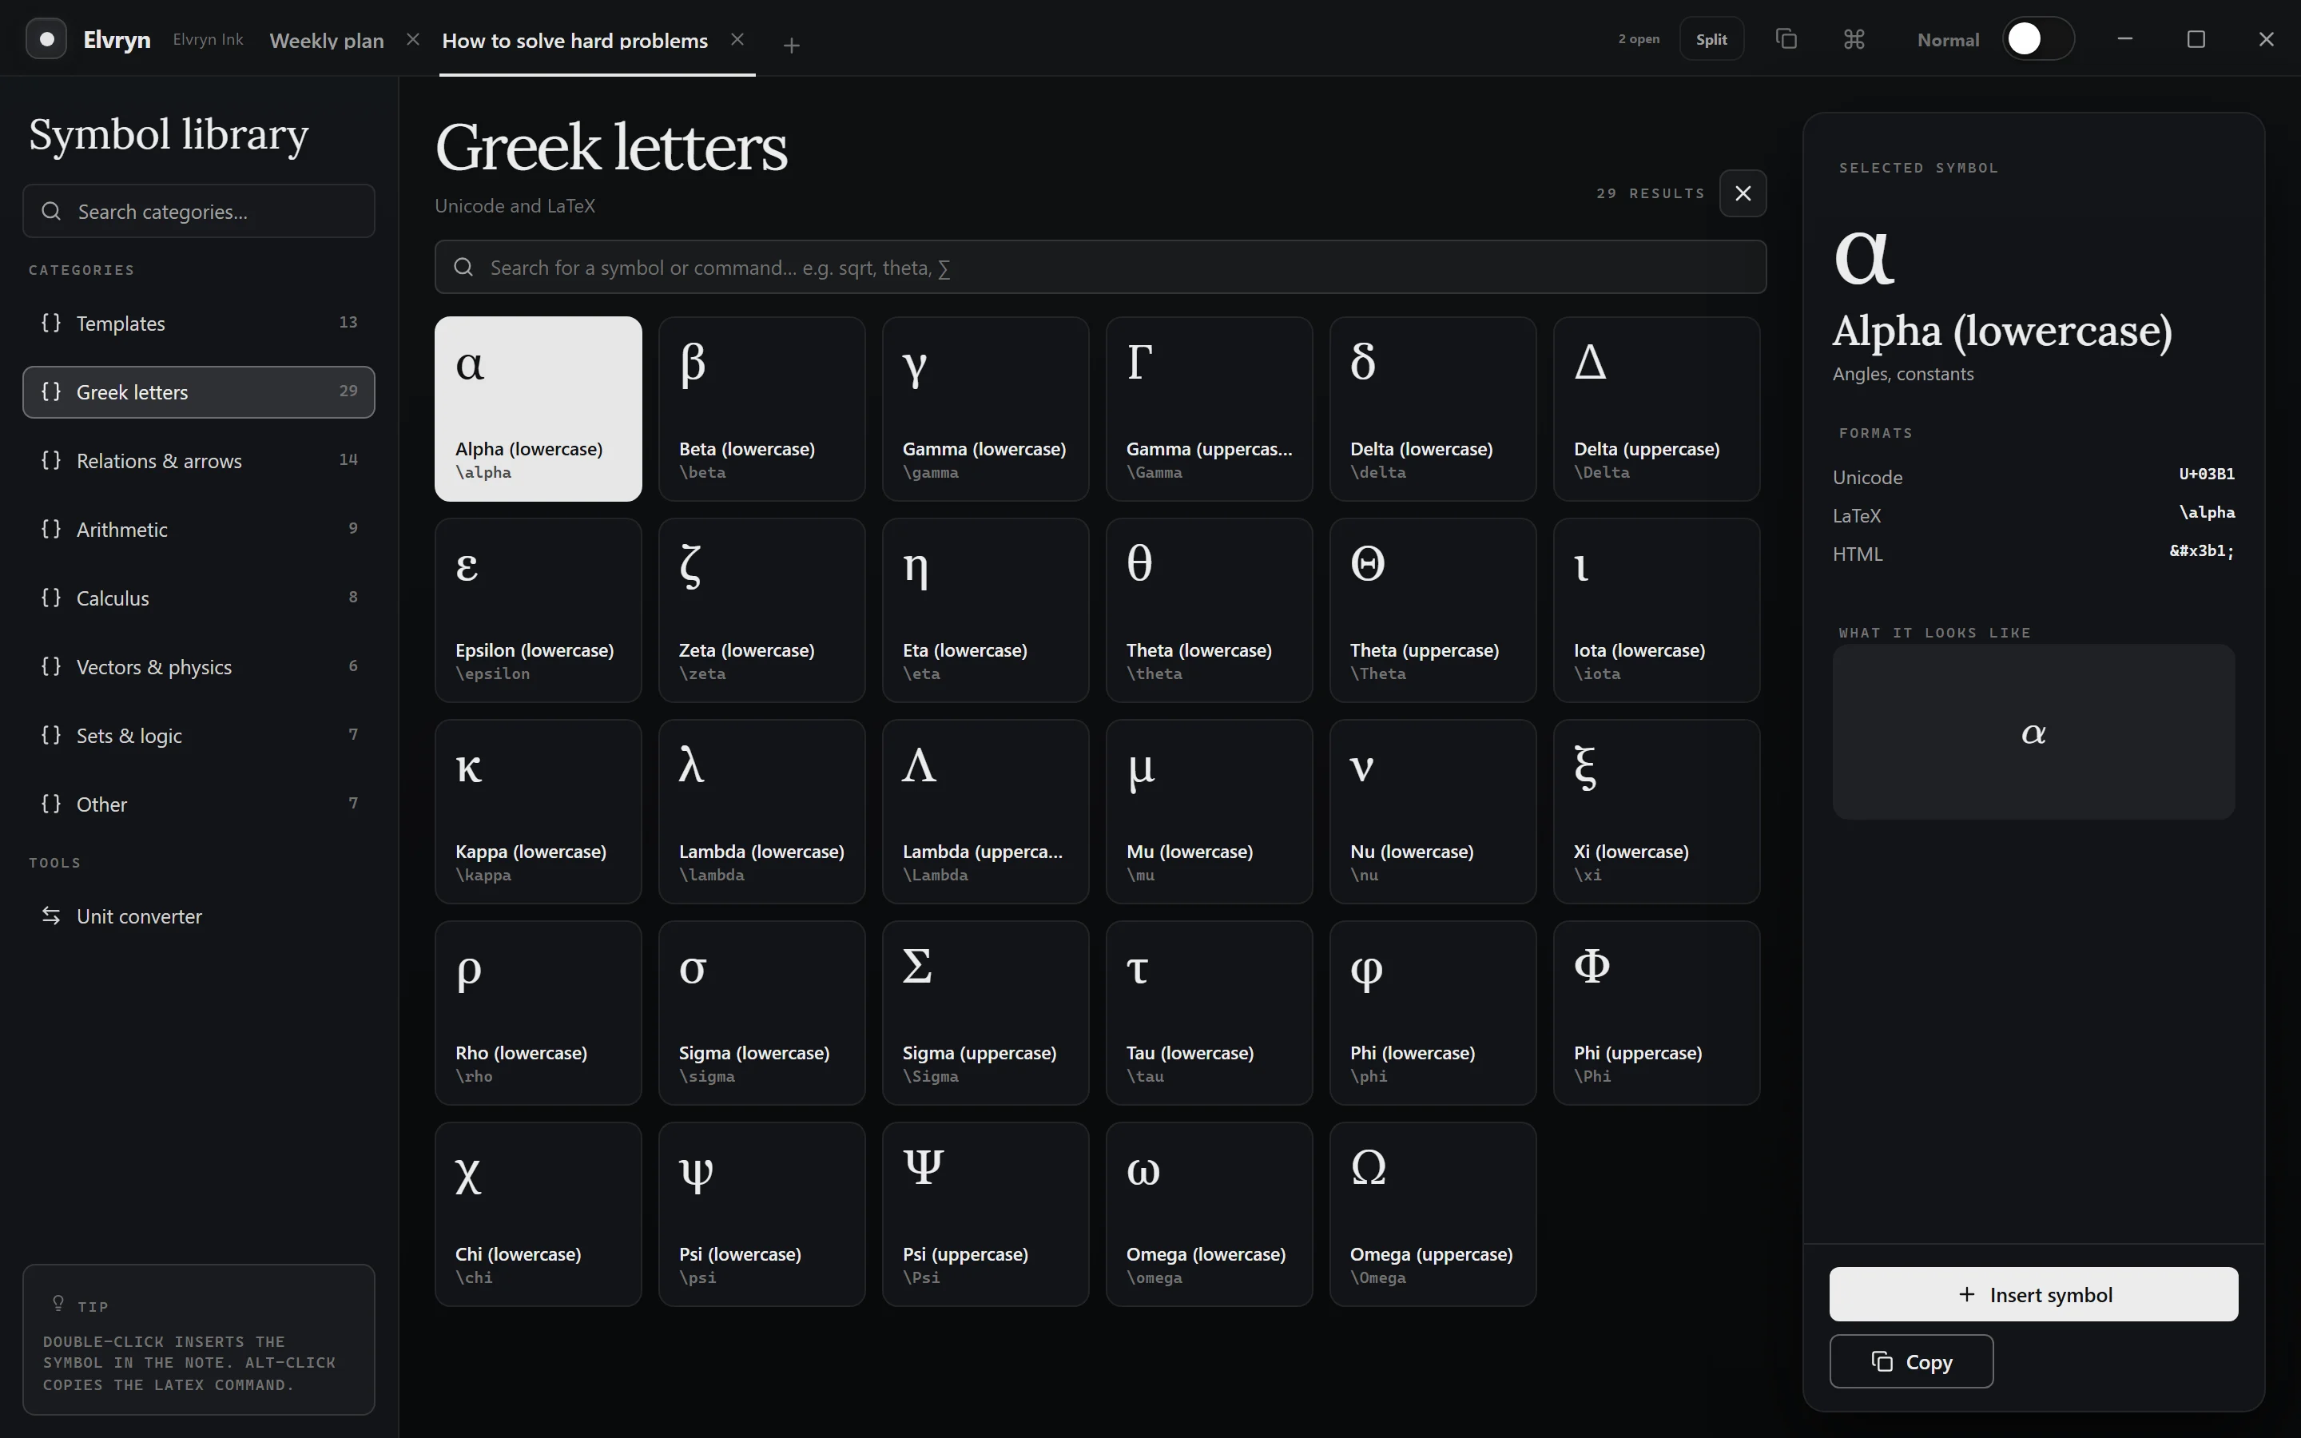Open Sets & logic category
The height and width of the screenshot is (1438, 2301).
point(199,735)
